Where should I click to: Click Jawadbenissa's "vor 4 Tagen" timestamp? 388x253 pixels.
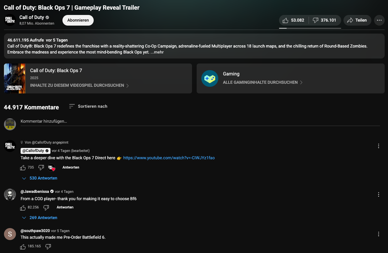[x=64, y=191]
